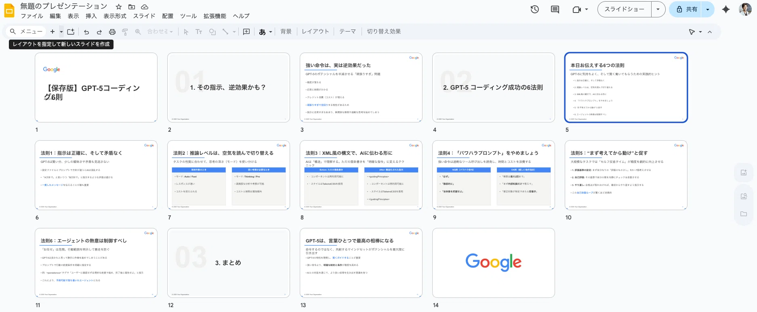This screenshot has height=312, width=757.
Task: Click the 背景 background button
Action: 286,32
